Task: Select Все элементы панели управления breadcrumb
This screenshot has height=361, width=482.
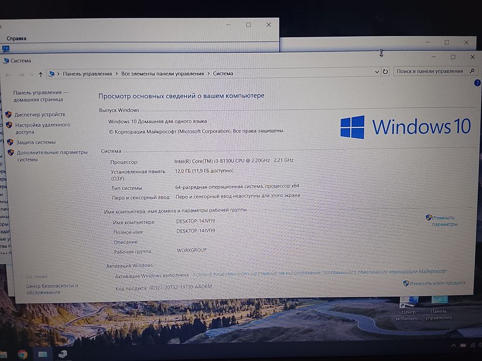Action: tap(162, 74)
